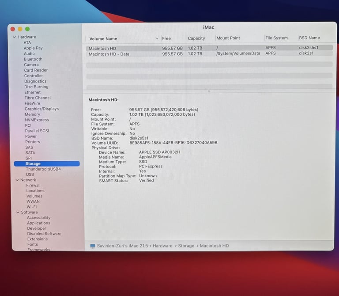Click the APPLE SSD AP0032H device name
This screenshot has height=296, width=339.
pyautogui.click(x=159, y=152)
